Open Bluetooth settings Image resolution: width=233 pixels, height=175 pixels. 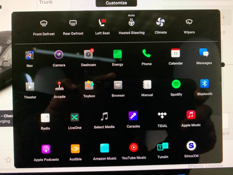coord(205,83)
